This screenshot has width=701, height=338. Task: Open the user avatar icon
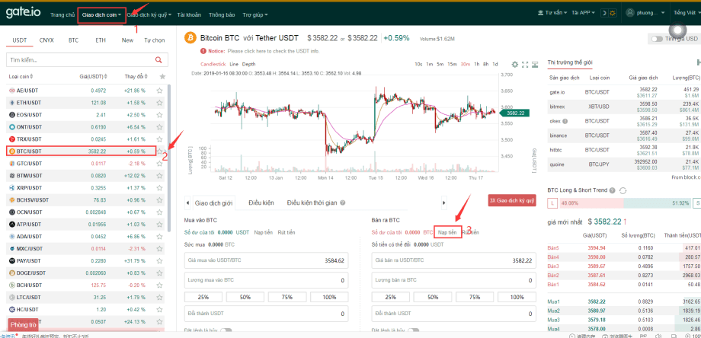tap(630, 14)
